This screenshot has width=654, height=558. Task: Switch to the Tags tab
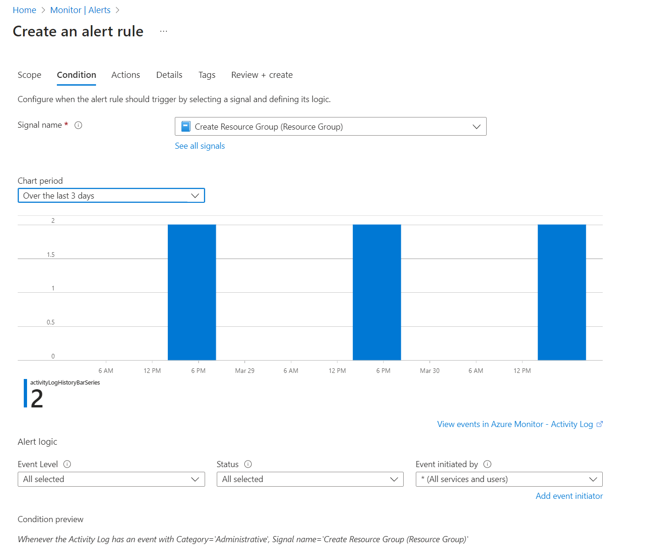click(207, 75)
